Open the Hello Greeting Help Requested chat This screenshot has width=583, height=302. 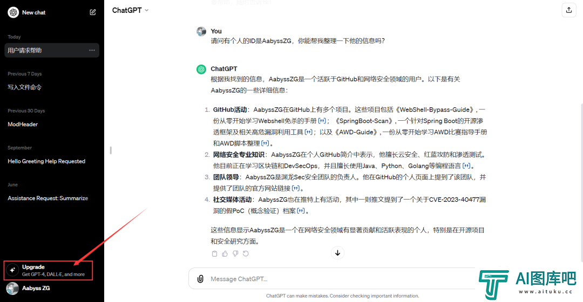click(46, 161)
